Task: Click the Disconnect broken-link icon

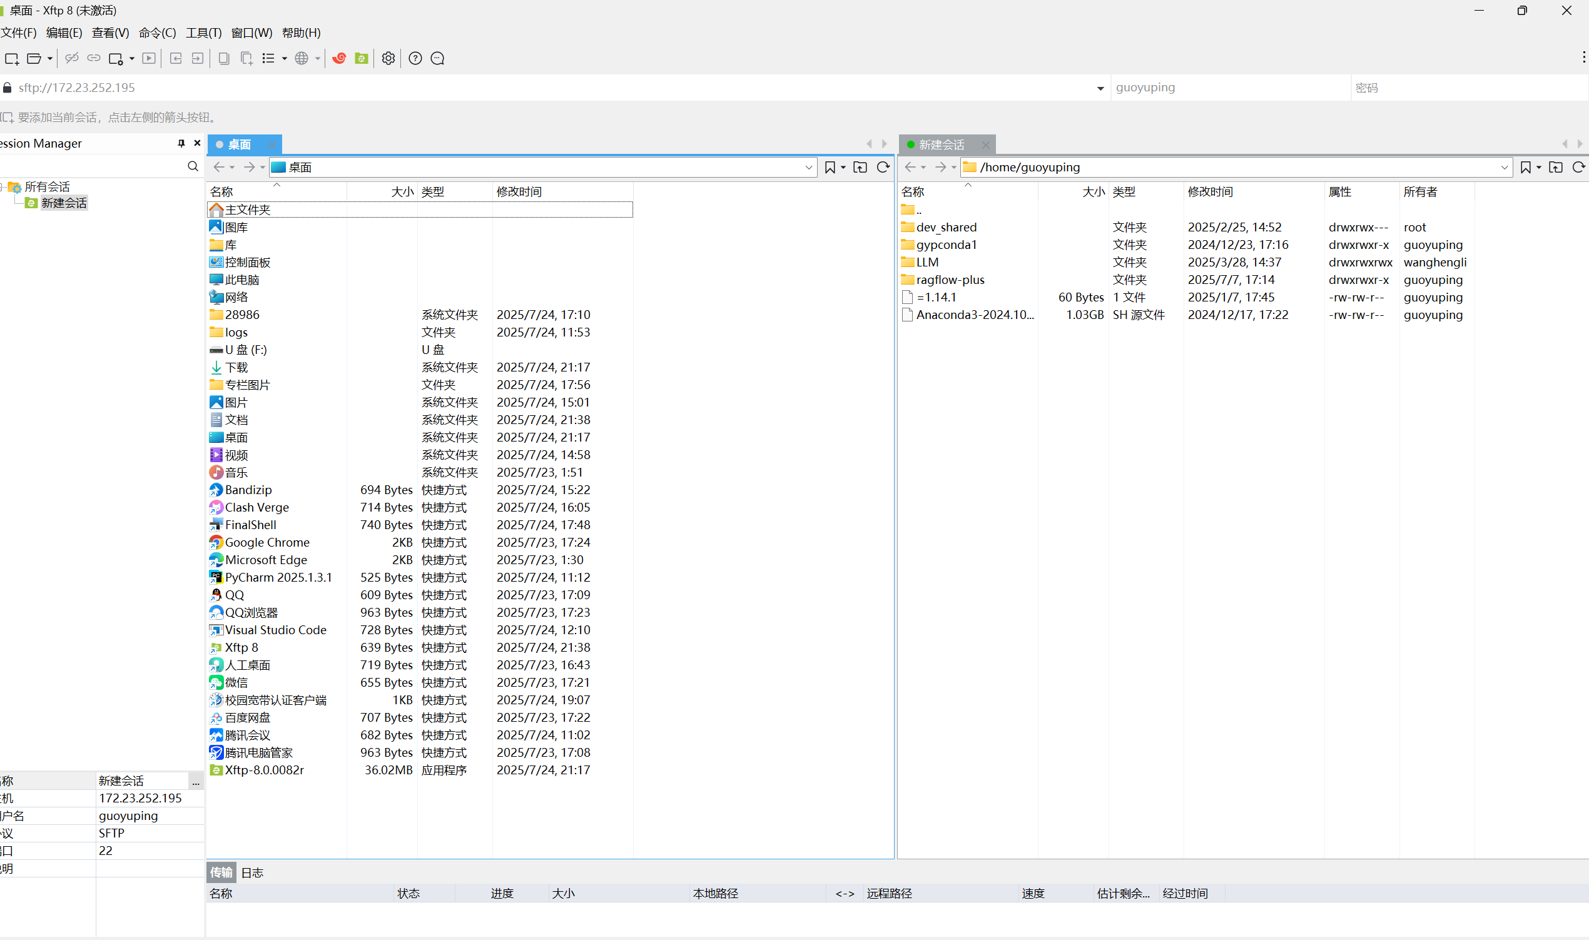Action: coord(71,58)
